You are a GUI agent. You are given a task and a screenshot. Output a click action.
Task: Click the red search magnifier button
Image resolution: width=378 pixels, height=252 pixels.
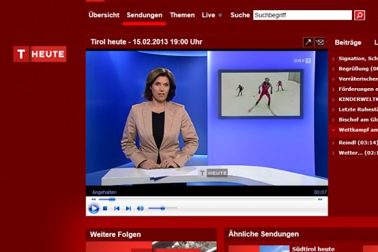coord(360,15)
